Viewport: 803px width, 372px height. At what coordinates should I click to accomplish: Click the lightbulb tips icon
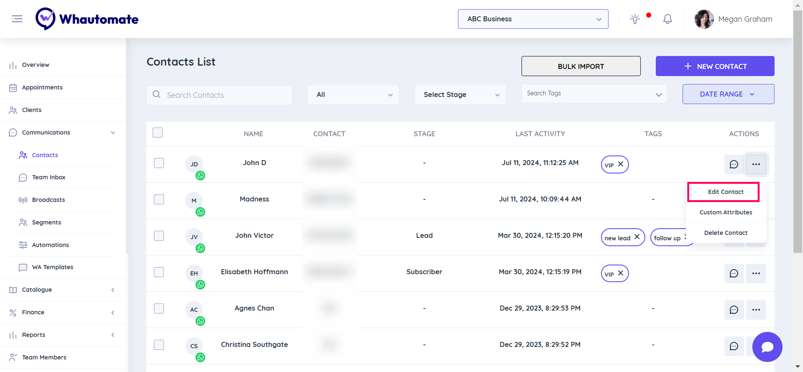(635, 19)
